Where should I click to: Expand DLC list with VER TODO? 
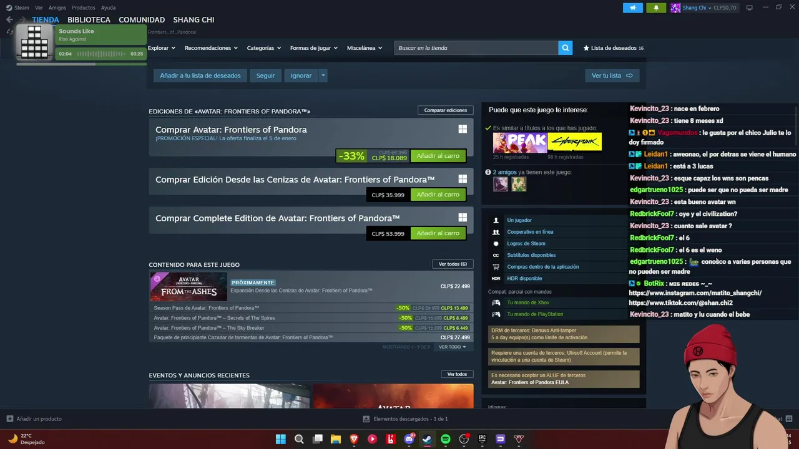click(x=453, y=347)
